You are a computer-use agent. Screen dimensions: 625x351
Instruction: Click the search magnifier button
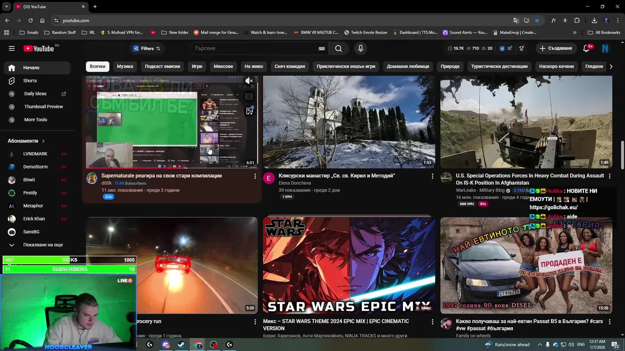coord(338,48)
